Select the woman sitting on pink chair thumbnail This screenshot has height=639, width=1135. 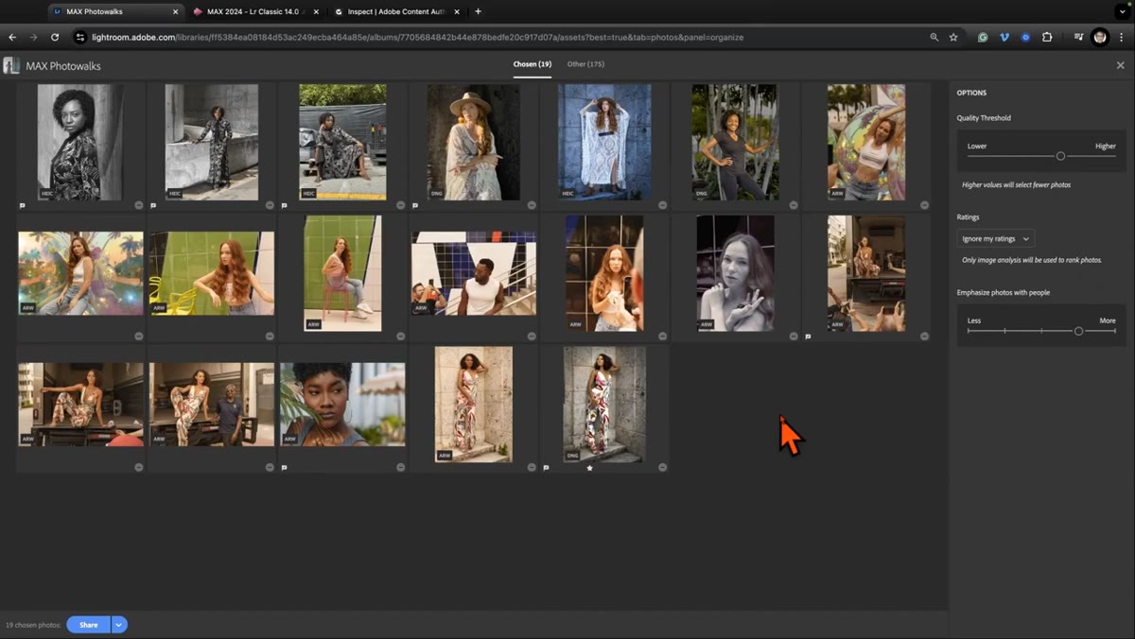click(342, 273)
